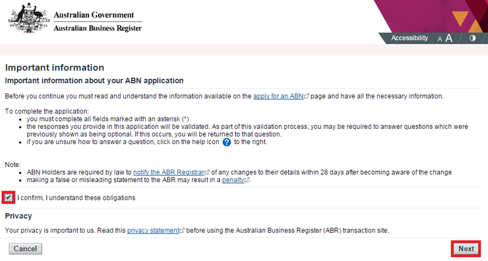Click 'Important information about your ABN application' subheading
Image resolution: width=488 pixels, height=261 pixels.
coord(94,81)
